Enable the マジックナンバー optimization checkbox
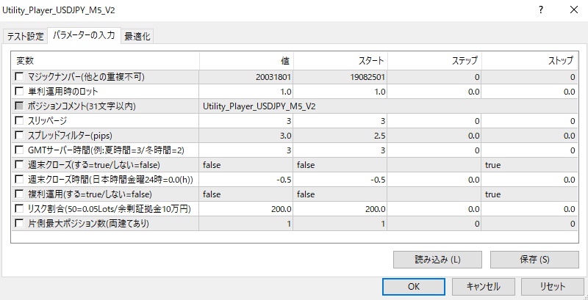 click(x=19, y=76)
